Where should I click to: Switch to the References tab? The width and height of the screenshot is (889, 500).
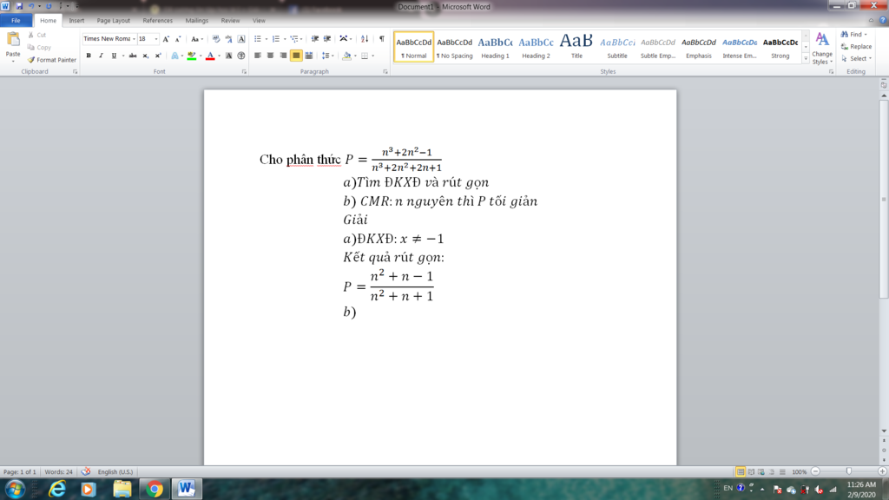(158, 21)
